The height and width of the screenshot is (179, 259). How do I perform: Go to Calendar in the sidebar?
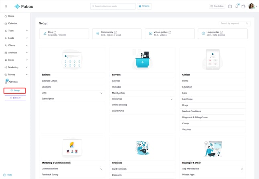(x=12, y=24)
